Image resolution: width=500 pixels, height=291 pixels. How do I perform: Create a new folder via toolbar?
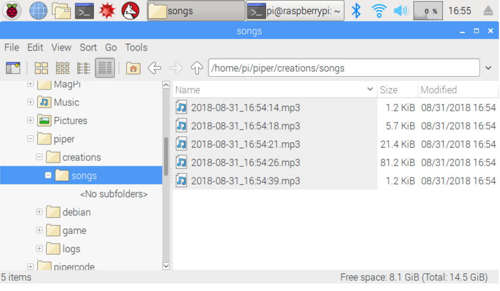point(13,68)
